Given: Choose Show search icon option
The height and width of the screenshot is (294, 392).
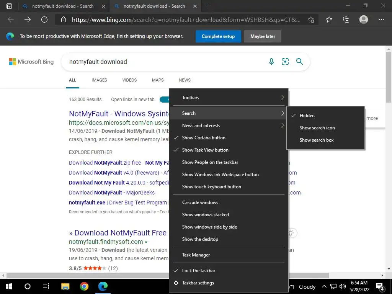Looking at the screenshot, I should coord(326,128).
